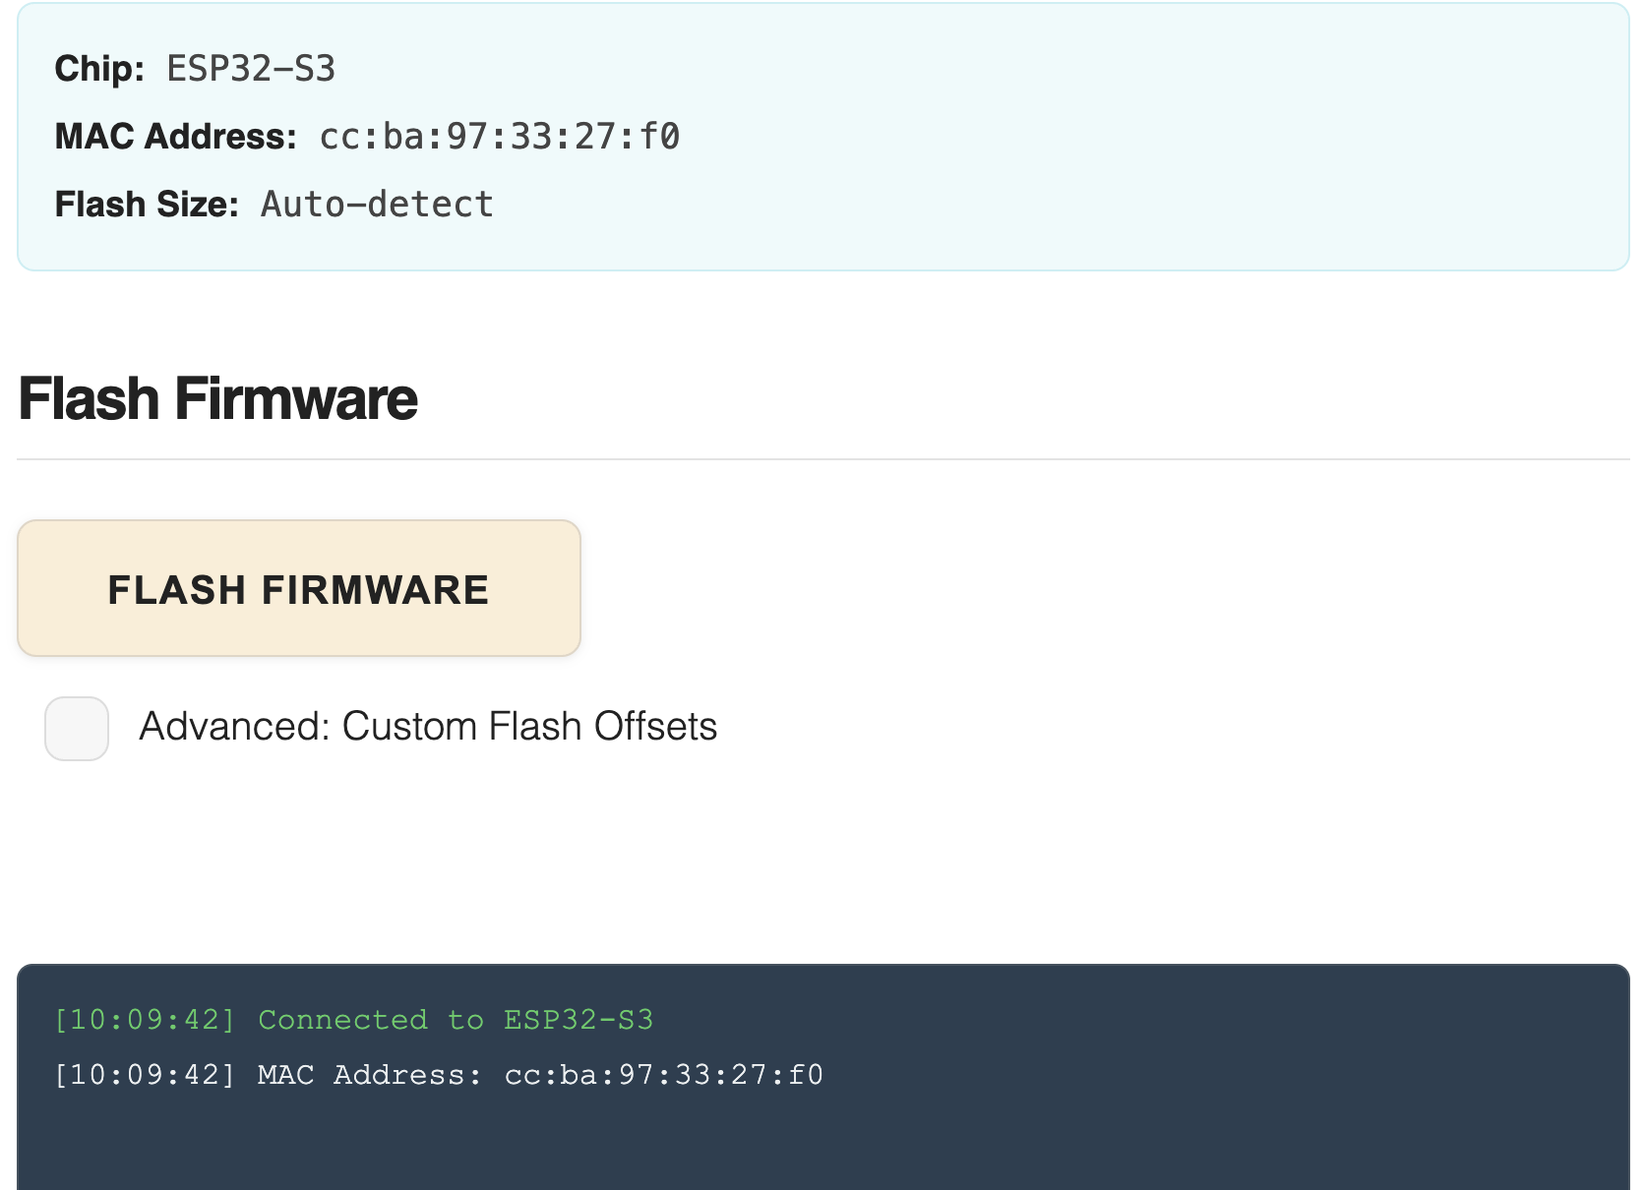Click the bold 'Flash Size:' label

(x=147, y=205)
